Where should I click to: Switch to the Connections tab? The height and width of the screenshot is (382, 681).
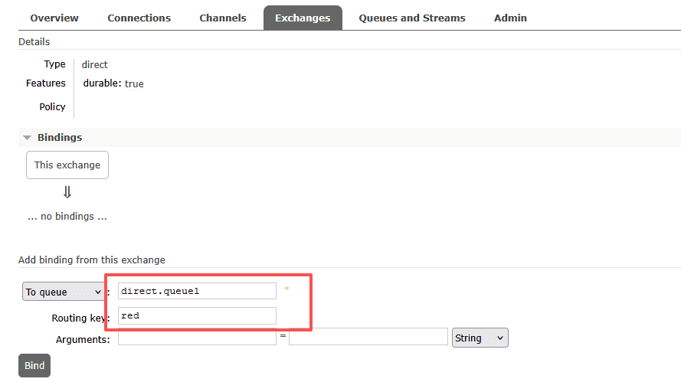[139, 18]
